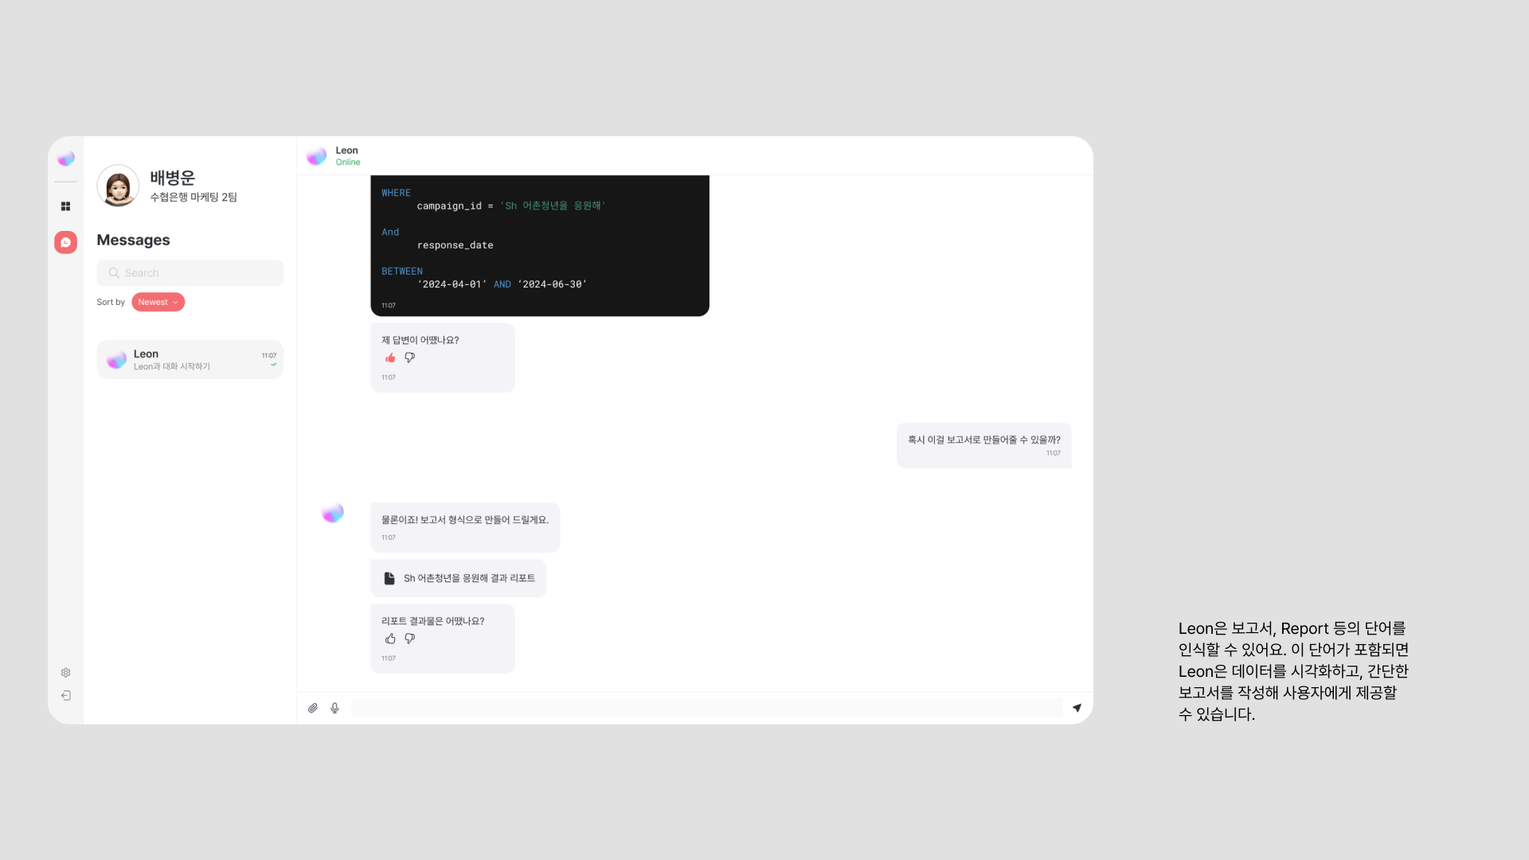Click the message input field

point(707,708)
